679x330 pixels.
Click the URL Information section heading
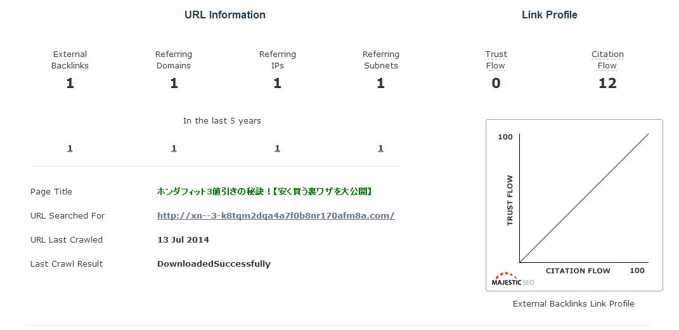[x=225, y=15]
